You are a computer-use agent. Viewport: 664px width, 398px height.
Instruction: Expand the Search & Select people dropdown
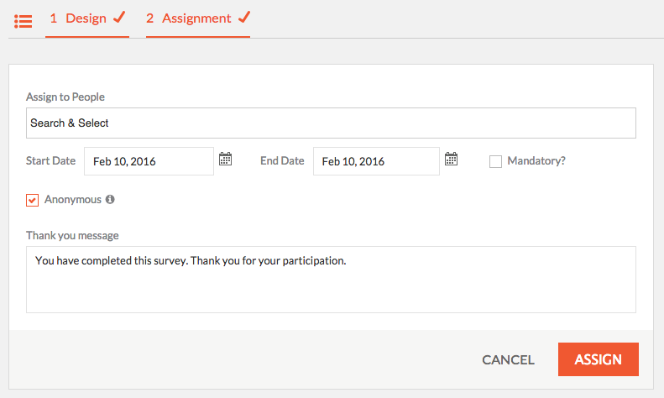click(x=331, y=123)
